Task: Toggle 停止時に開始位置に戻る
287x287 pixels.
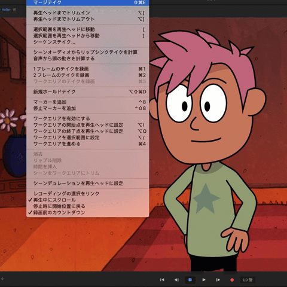Action: tap(88, 206)
